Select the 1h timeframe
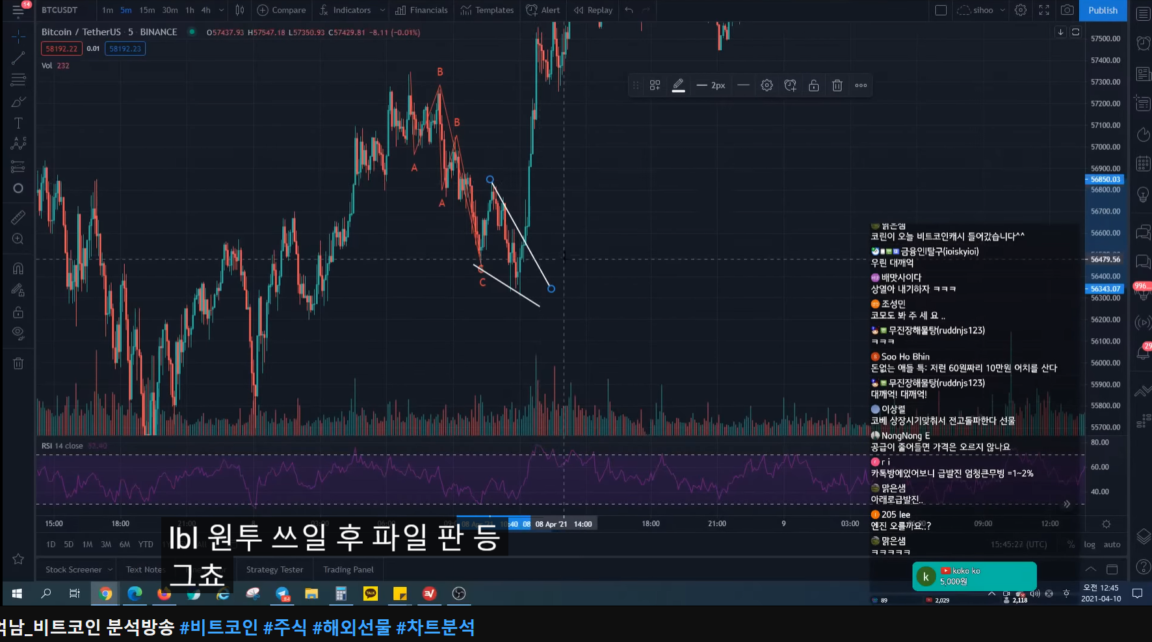Image resolution: width=1152 pixels, height=642 pixels. pos(190,10)
